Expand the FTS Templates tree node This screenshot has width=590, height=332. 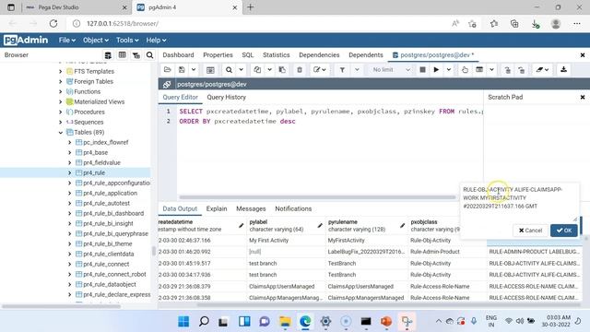click(61, 72)
